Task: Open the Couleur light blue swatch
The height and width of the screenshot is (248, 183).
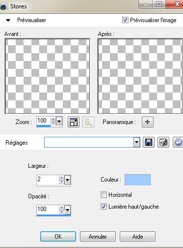Action: [x=138, y=180]
